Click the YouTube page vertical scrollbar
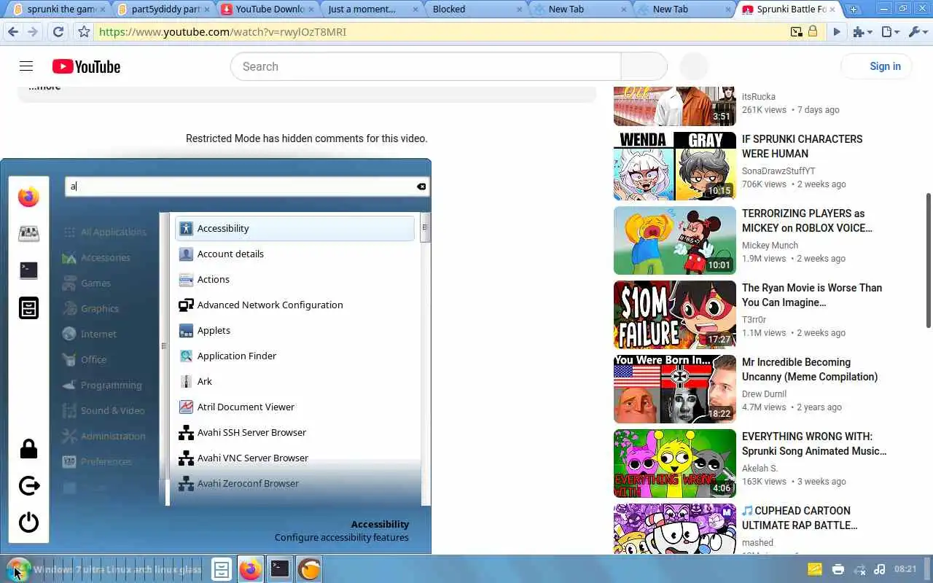Viewport: 933px width, 583px height. point(929,261)
